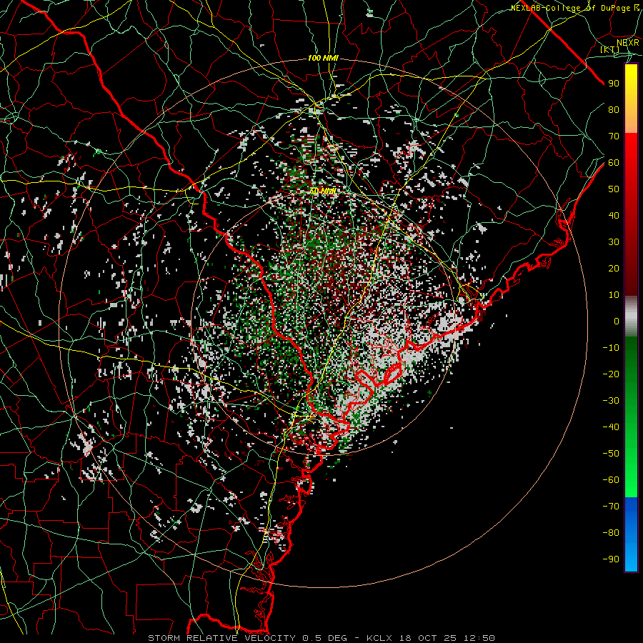This screenshot has width=643, height=643.
Task: Click the "STORM RELATIVE VELOCITY" caption text
Action: pyautogui.click(x=221, y=638)
